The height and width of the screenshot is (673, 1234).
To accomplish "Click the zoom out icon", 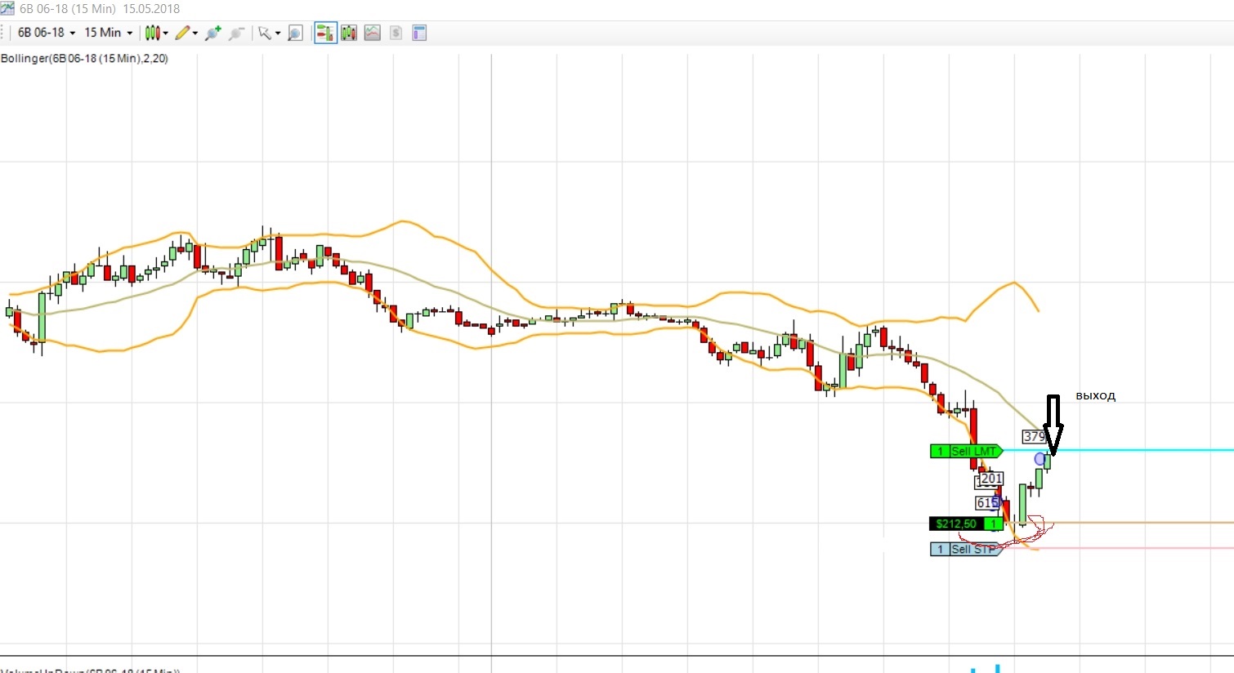I will 236,33.
